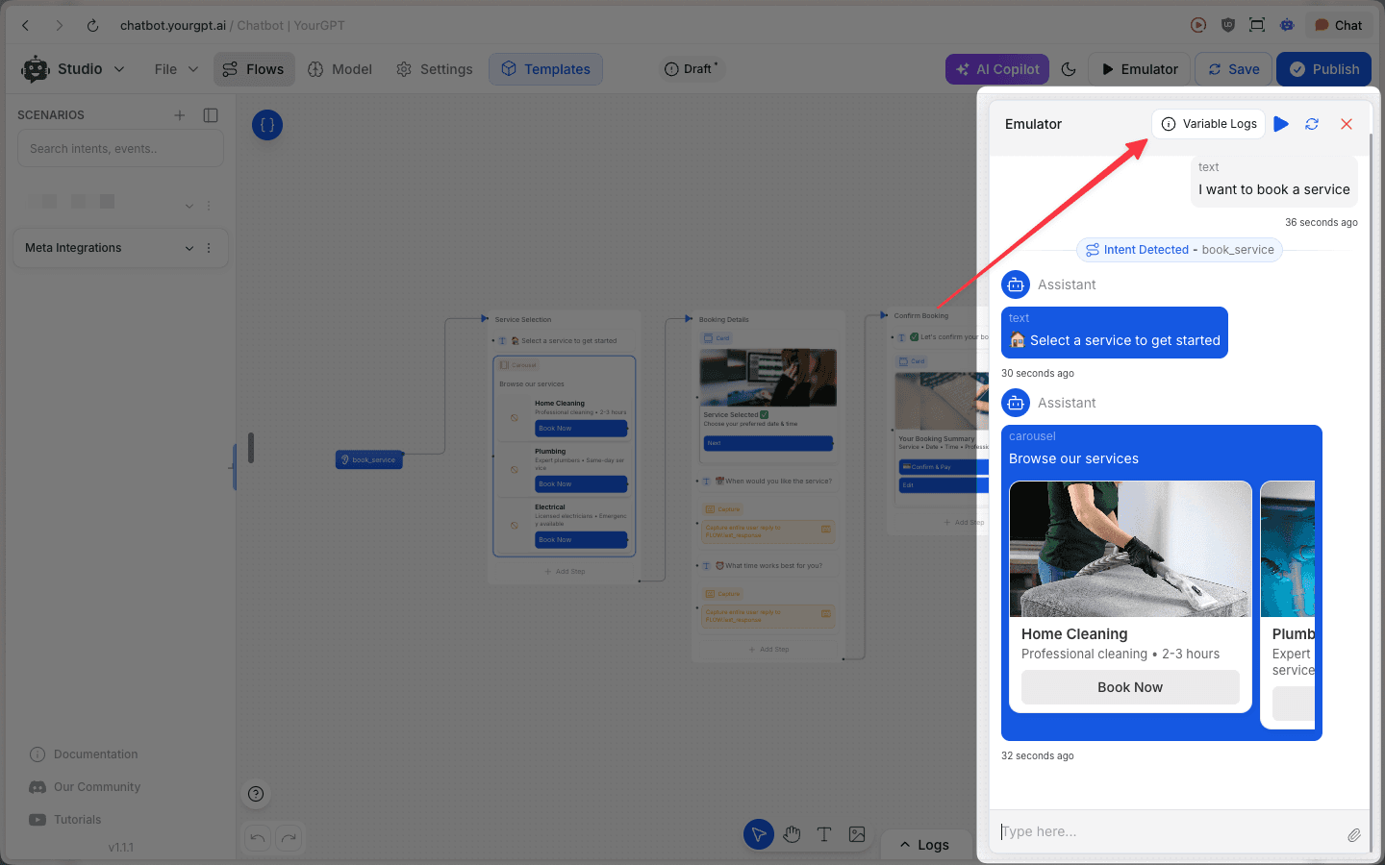Toggle the scenarios sidebar panel icon
Viewport: 1385px width, 865px height.
[211, 115]
